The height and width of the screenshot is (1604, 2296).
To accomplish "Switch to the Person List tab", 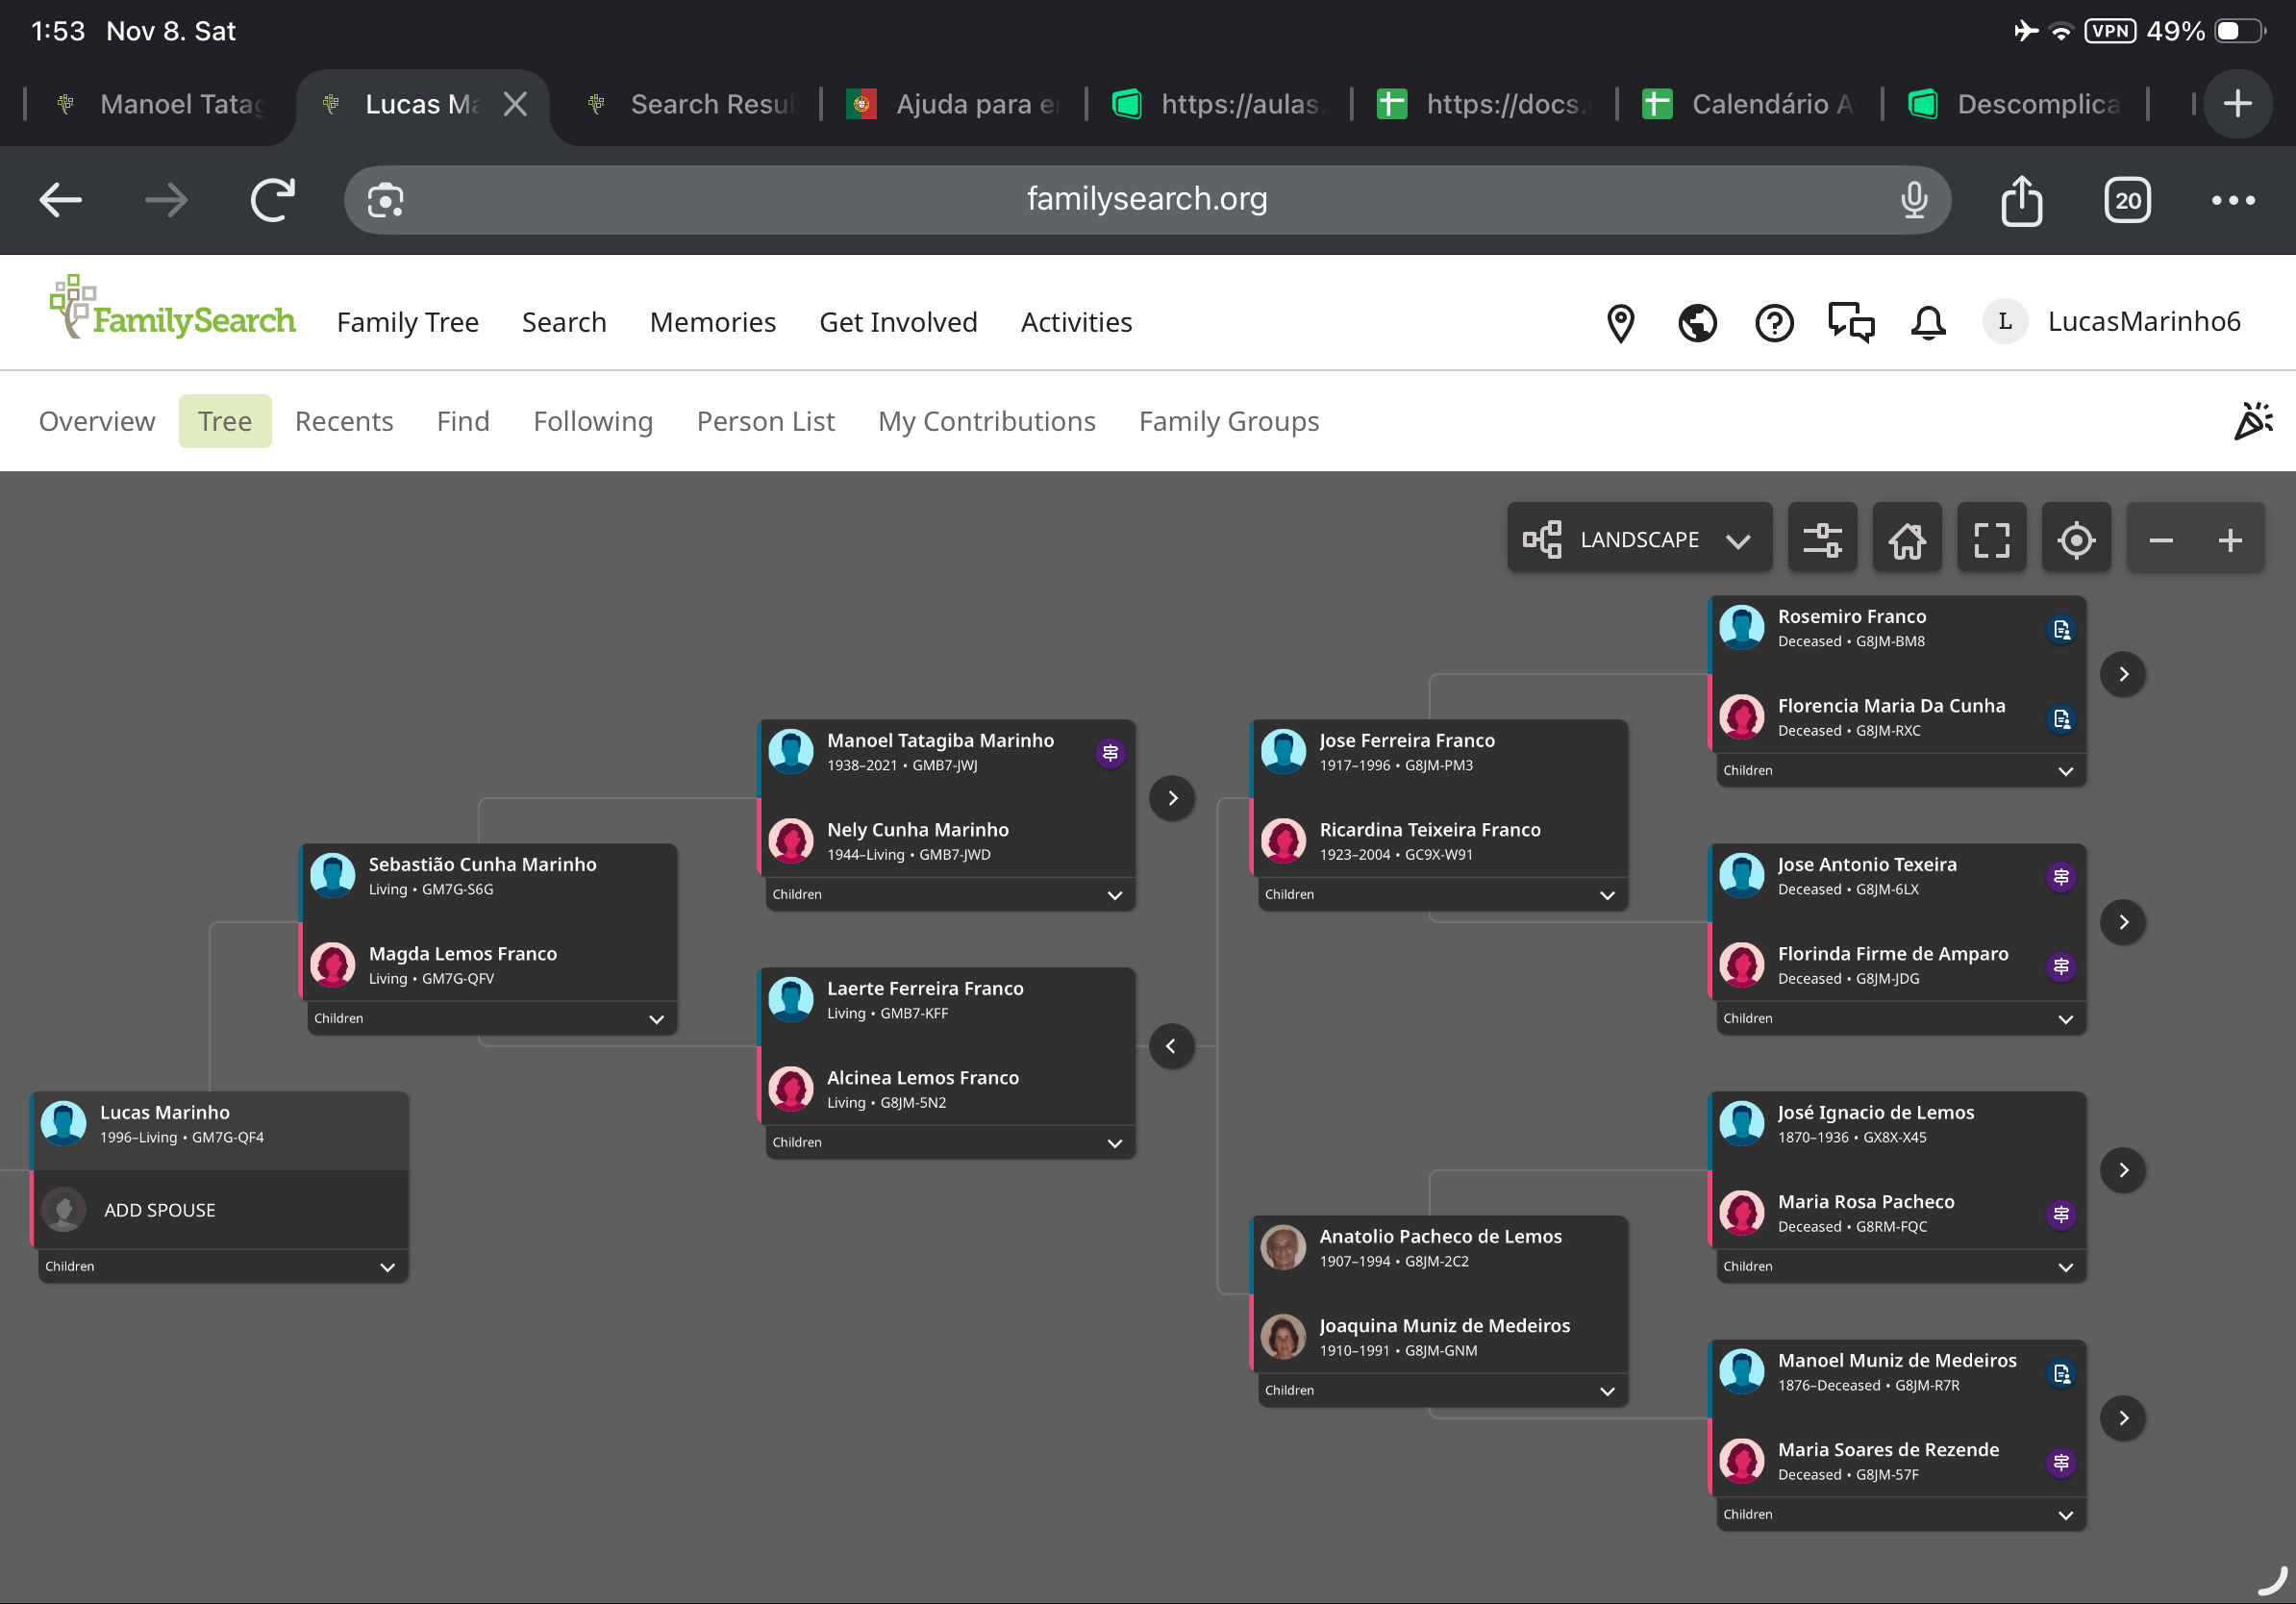I will coord(765,421).
